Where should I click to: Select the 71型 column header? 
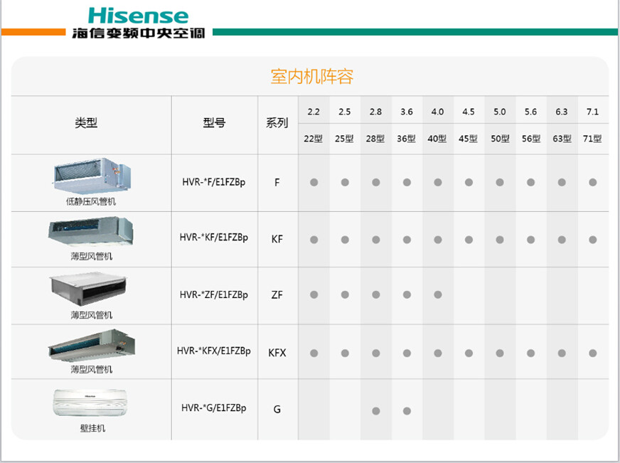point(593,139)
